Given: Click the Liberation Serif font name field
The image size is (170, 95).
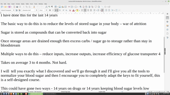Looking at the screenshot, I should [x=28, y=10].
